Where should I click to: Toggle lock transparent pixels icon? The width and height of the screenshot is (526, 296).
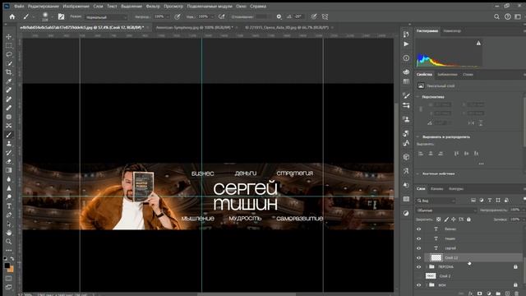click(x=438, y=220)
